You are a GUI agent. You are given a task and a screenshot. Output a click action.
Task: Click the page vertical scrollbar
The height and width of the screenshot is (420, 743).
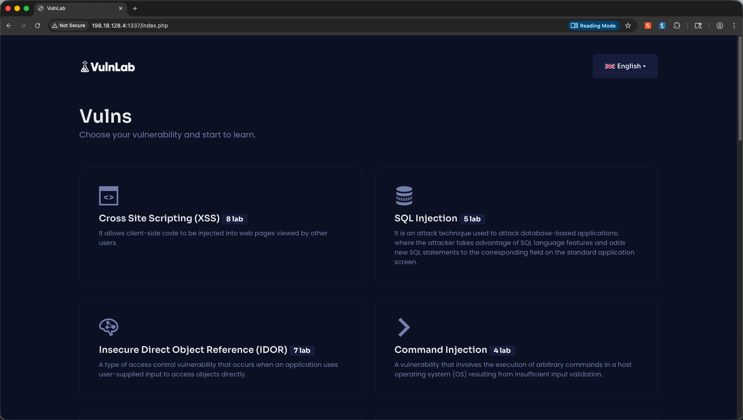point(740,89)
